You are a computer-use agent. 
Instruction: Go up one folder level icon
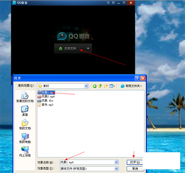[100, 86]
